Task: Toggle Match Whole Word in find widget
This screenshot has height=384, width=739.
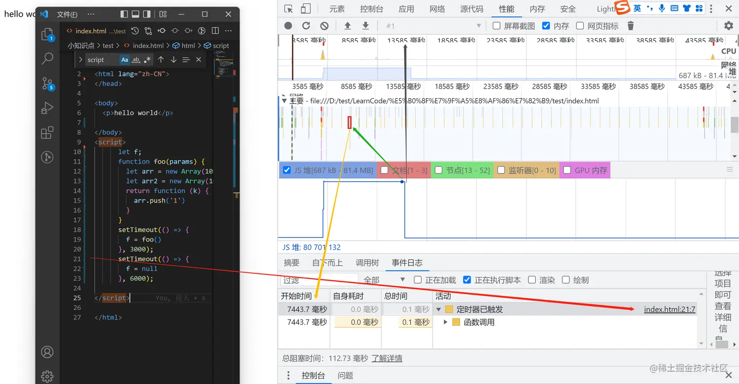Action: [x=136, y=60]
